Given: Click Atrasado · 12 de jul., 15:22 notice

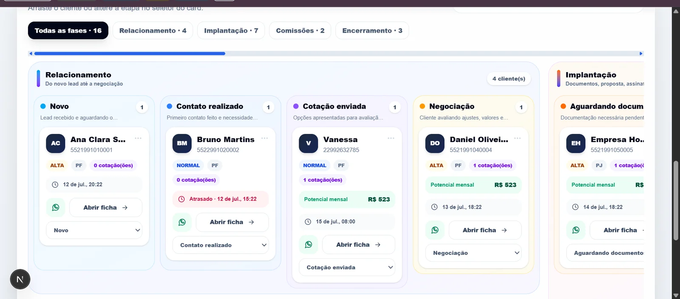Looking at the screenshot, I should point(221,199).
